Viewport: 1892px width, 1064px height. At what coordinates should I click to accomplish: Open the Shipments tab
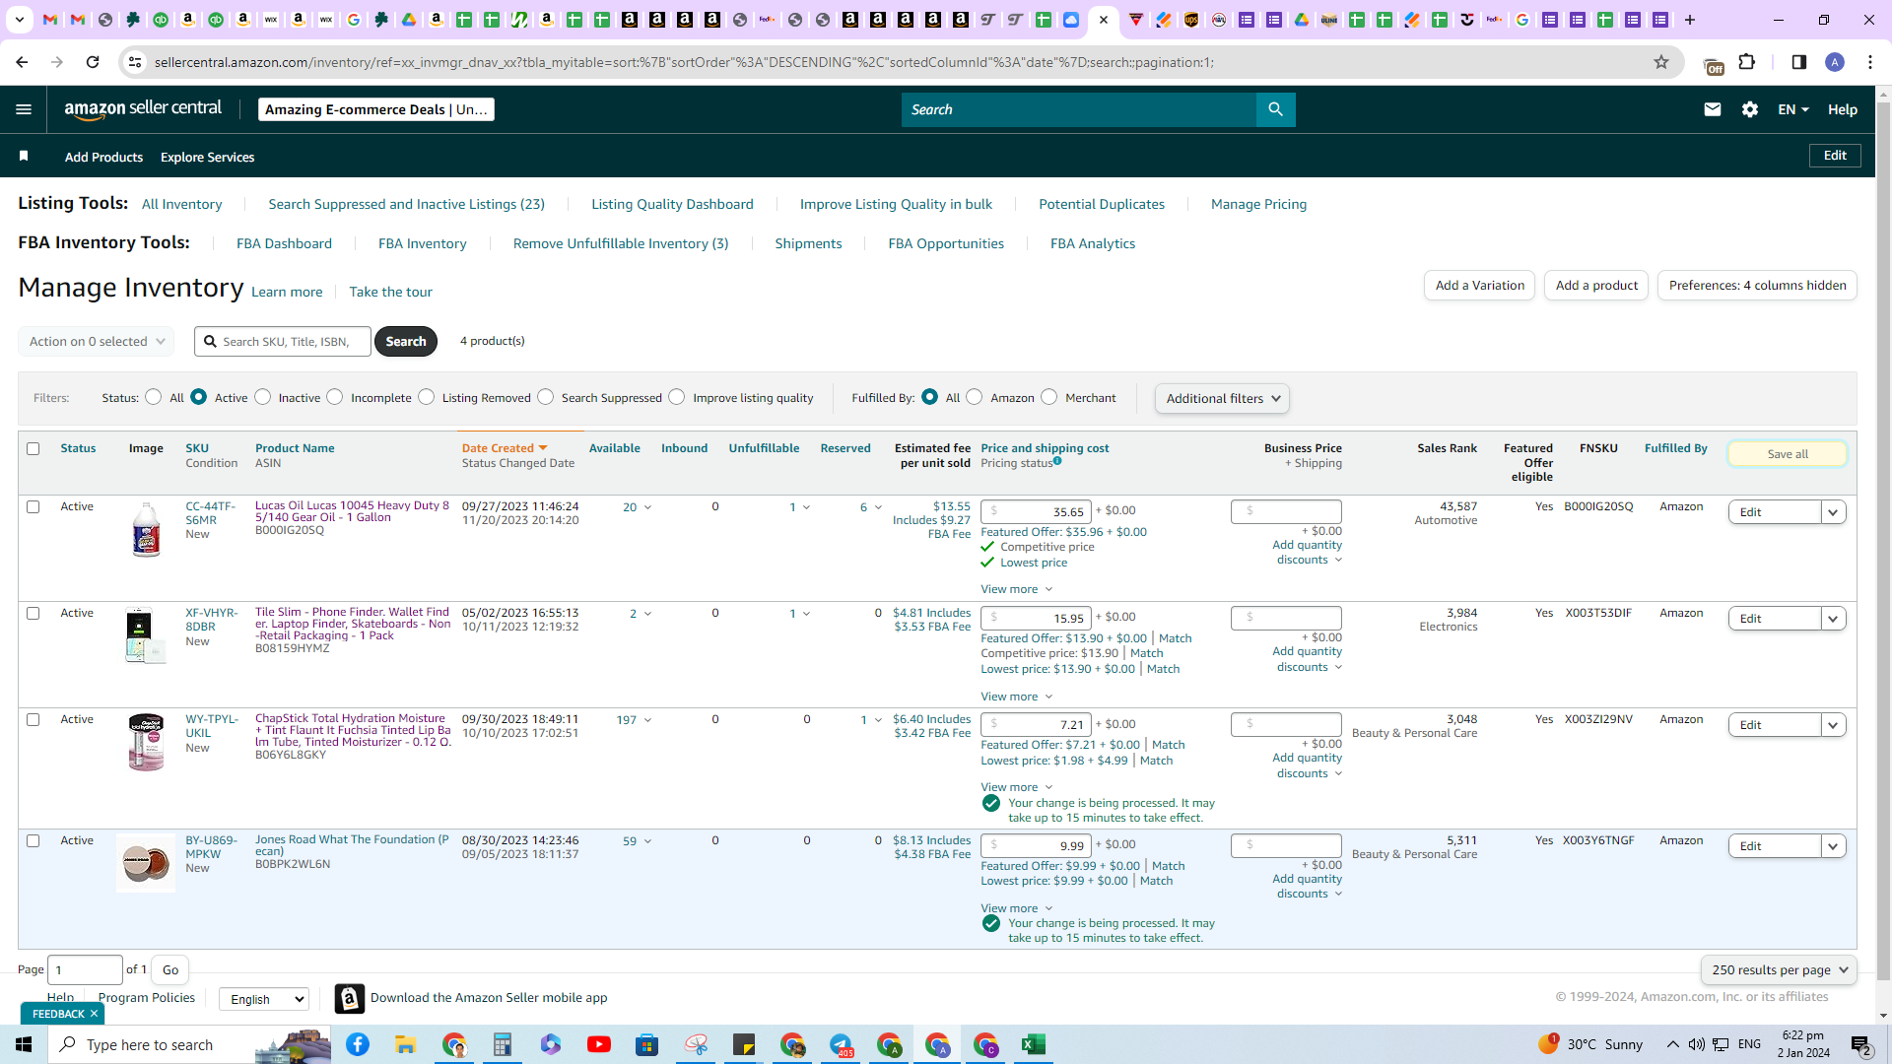pos(808,243)
